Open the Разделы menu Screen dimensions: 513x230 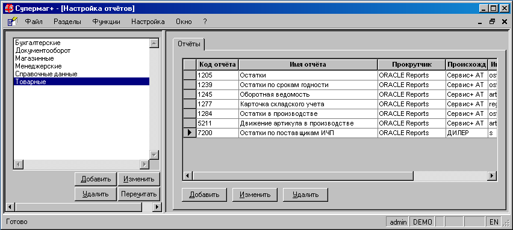coord(67,22)
